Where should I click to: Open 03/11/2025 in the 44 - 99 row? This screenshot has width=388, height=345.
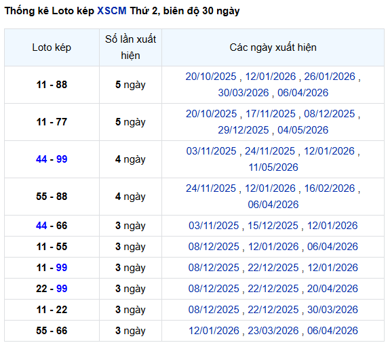[212, 151]
